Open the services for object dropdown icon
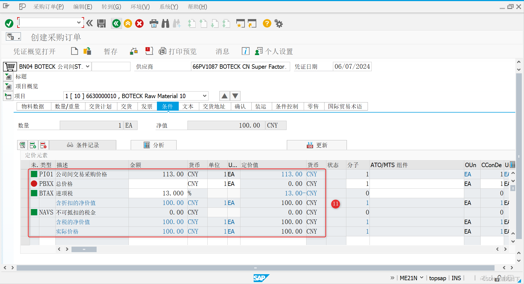This screenshot has width=524, height=284. pos(13,37)
